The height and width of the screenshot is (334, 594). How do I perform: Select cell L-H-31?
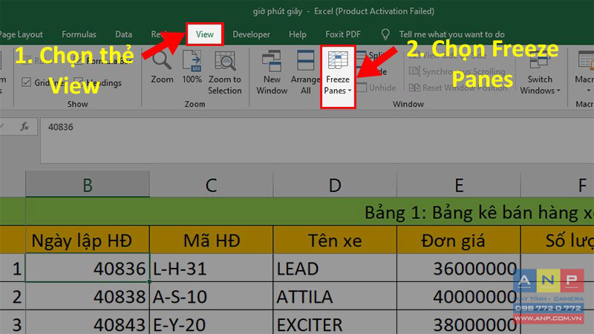tap(211, 268)
